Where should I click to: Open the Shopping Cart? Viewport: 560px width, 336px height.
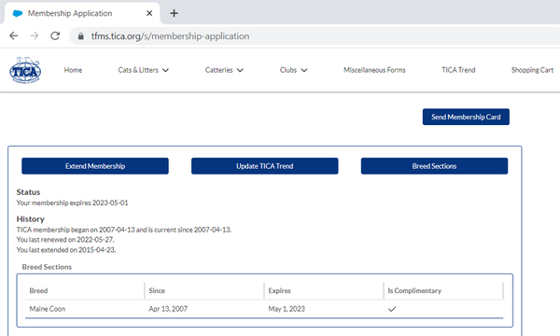[532, 70]
